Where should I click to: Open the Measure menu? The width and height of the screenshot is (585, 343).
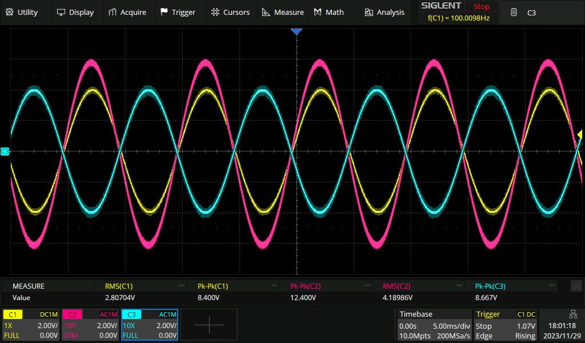(283, 13)
